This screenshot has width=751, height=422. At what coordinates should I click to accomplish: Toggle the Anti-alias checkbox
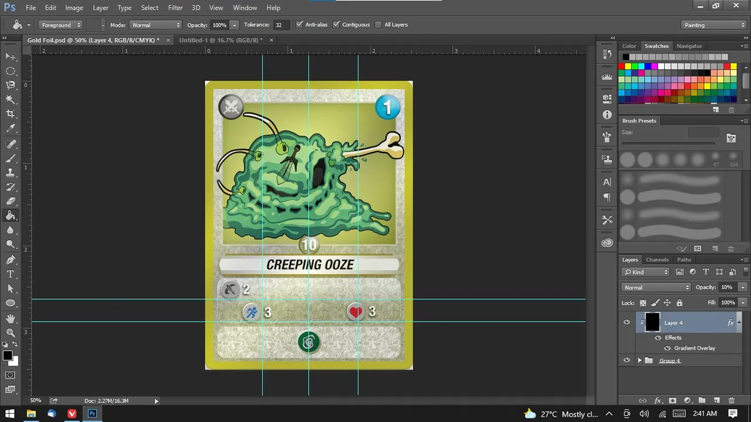300,25
